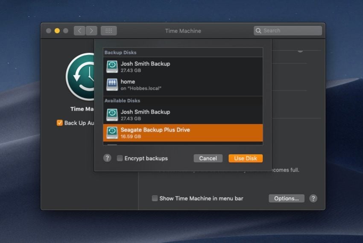Image resolution: width=363 pixels, height=243 pixels.
Task: Click the forward arrow in the toolbar
Action: [91, 31]
